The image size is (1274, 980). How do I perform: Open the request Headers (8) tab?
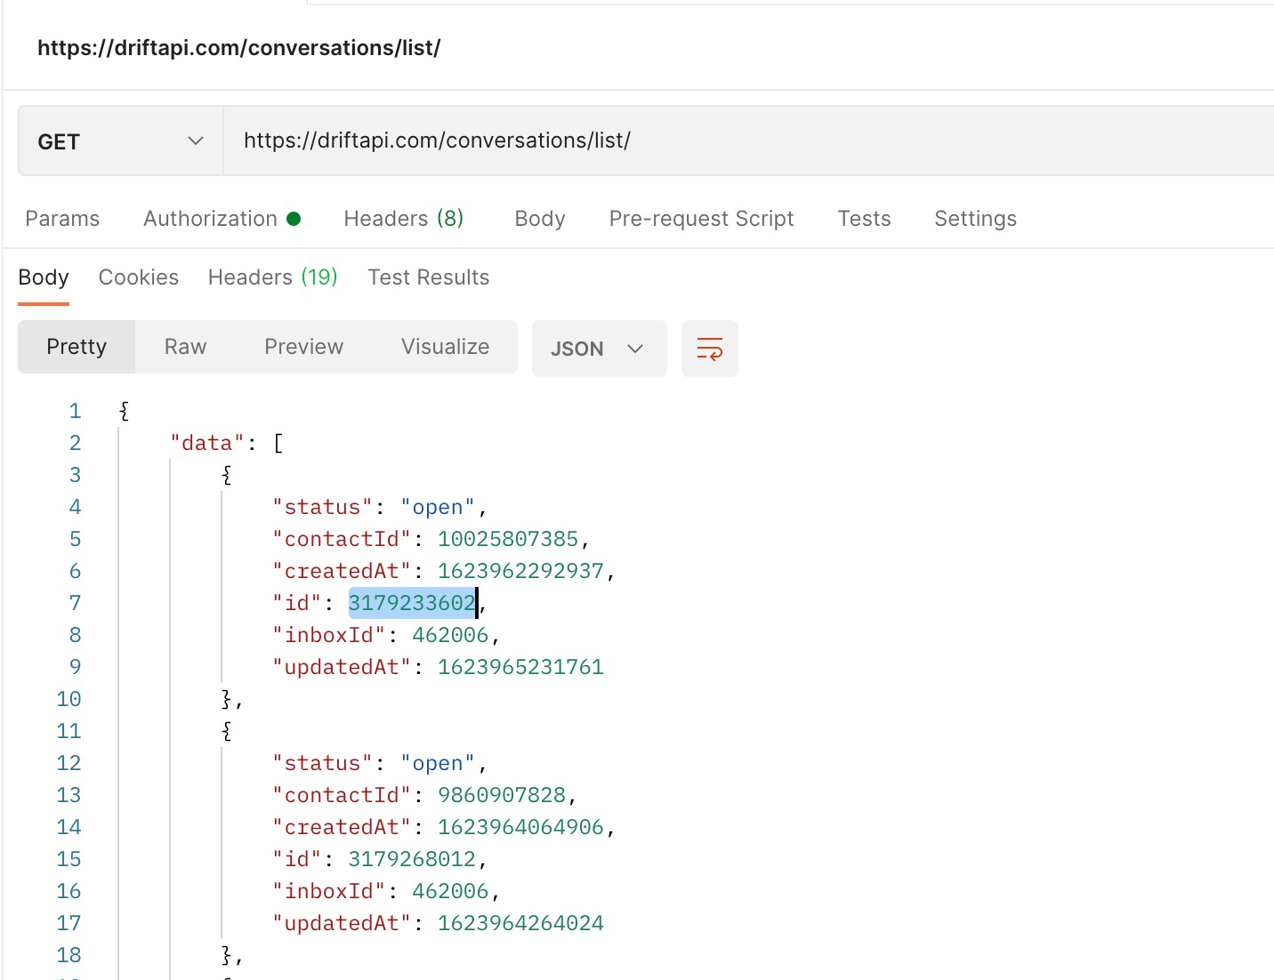click(x=404, y=219)
